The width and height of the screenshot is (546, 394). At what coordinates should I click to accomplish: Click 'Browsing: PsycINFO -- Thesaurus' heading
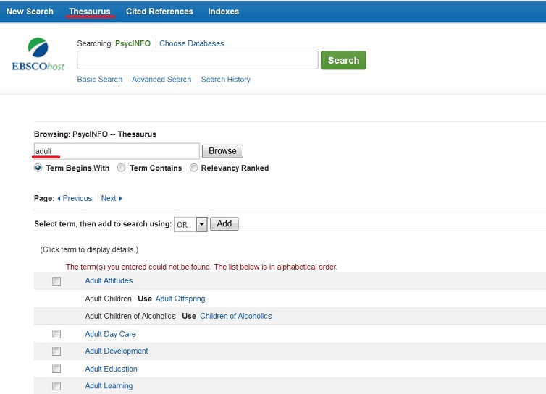(x=95, y=134)
